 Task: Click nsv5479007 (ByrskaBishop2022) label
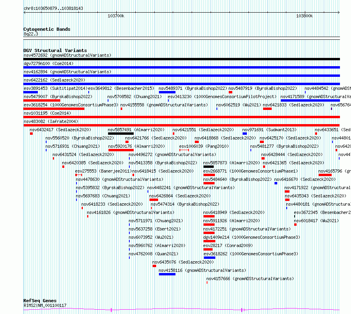58,97
